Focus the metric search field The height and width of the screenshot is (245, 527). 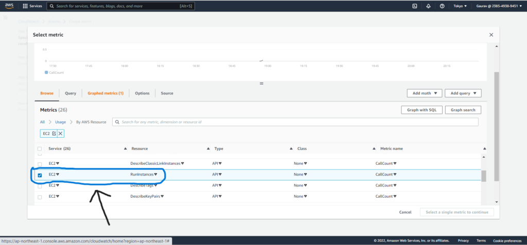pos(295,122)
